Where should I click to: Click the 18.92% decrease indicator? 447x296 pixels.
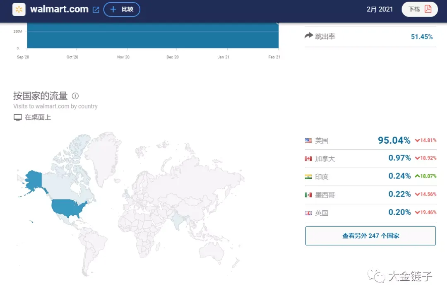coord(425,158)
